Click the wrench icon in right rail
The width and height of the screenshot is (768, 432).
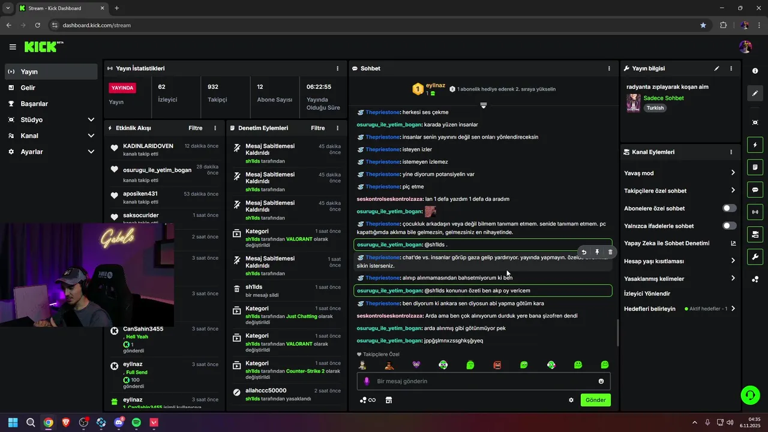click(755, 257)
